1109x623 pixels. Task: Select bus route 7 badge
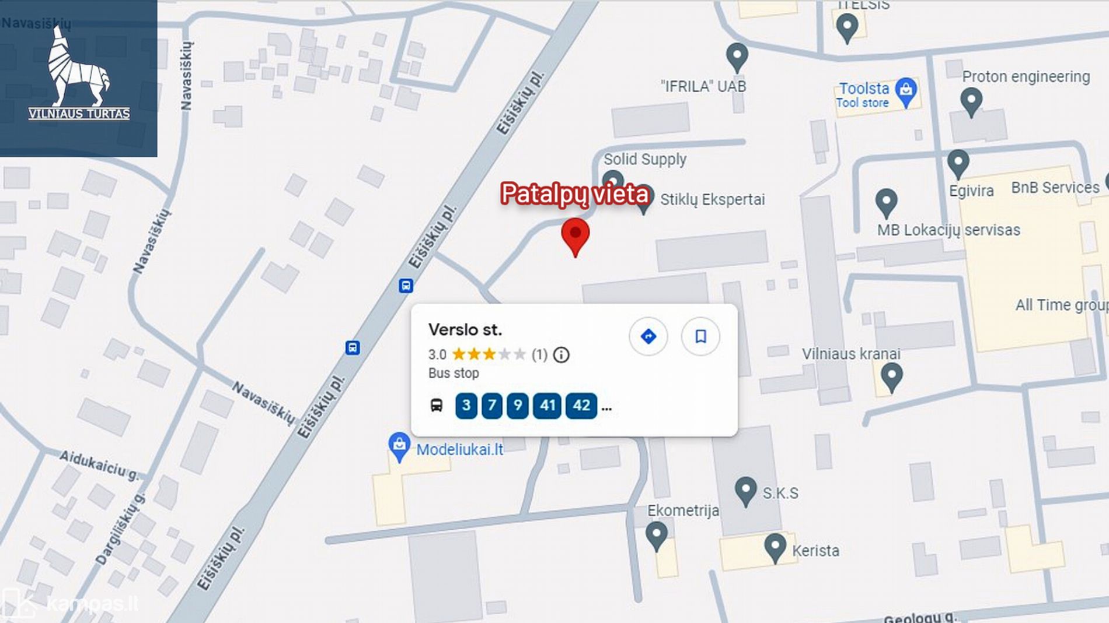491,406
